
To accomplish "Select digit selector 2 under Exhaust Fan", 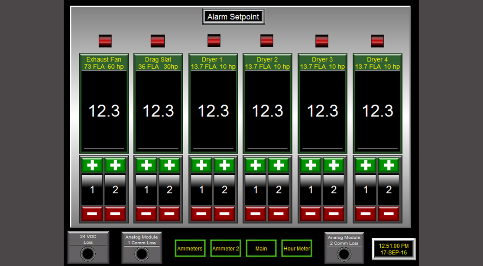I will coord(115,190).
